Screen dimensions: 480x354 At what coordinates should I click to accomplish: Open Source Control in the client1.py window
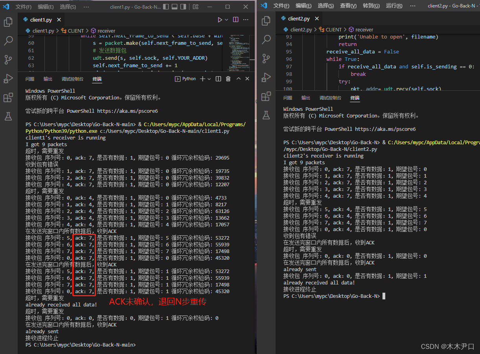tap(8, 59)
